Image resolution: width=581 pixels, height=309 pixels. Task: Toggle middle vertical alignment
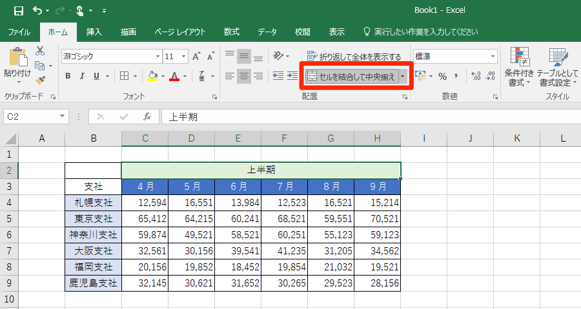[x=244, y=56]
